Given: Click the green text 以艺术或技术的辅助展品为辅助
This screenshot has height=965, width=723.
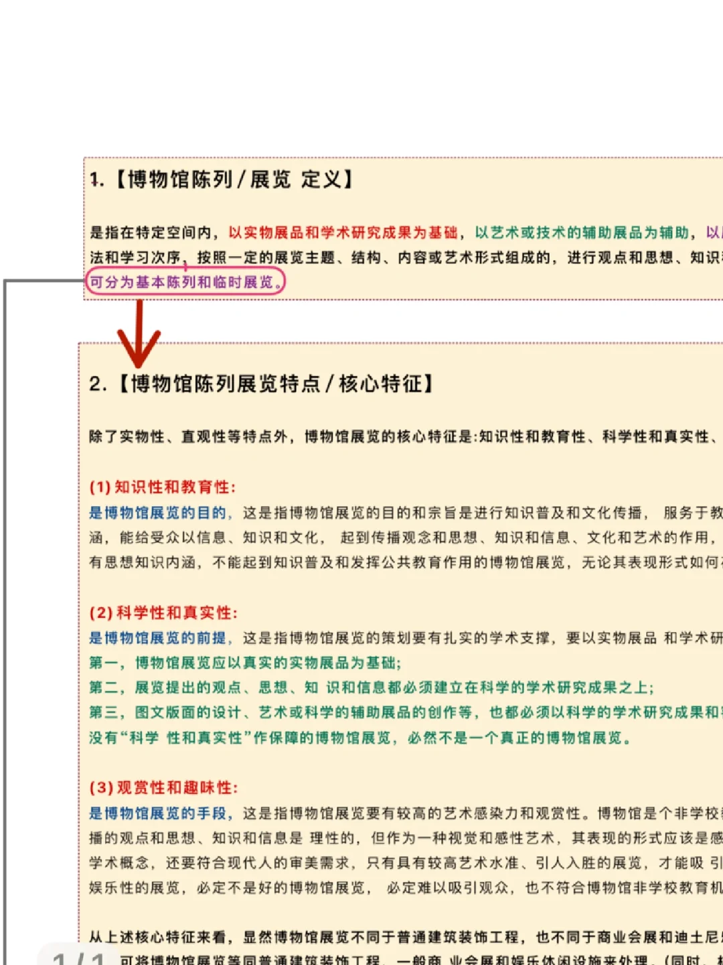Looking at the screenshot, I should (x=580, y=233).
